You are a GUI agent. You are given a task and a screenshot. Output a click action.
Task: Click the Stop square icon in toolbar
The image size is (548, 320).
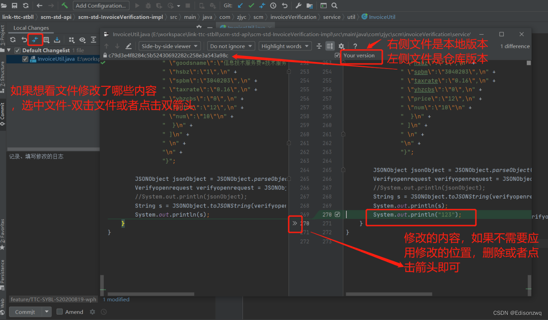click(188, 6)
